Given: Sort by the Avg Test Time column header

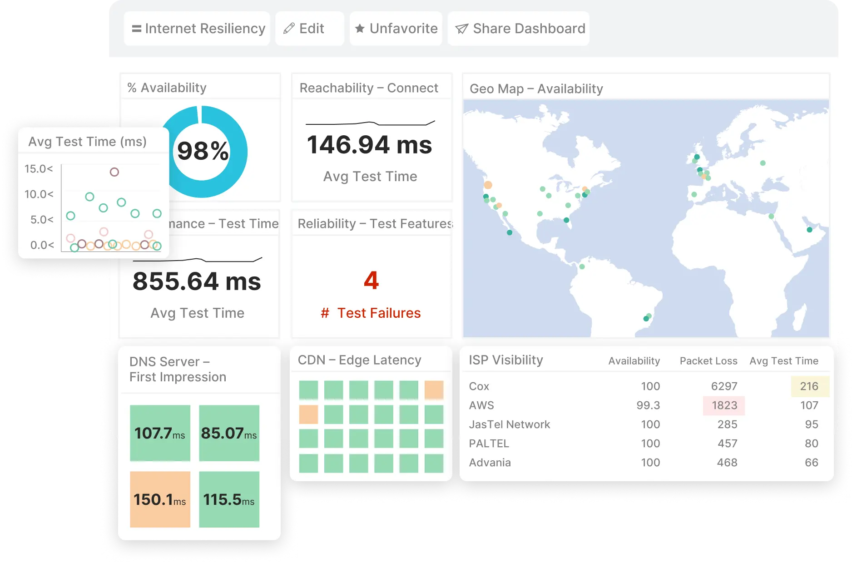Looking at the screenshot, I should [x=784, y=361].
